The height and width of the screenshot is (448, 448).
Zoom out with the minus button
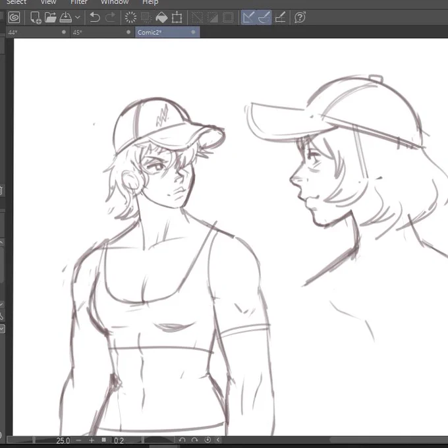click(79, 440)
